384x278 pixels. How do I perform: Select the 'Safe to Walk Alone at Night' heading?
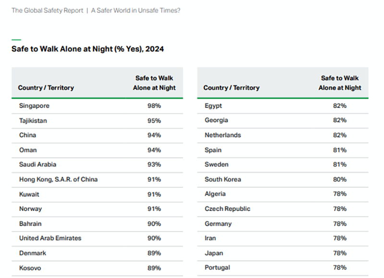(88, 49)
